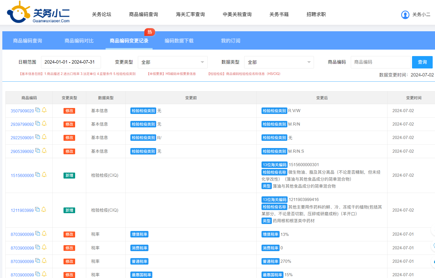Screen dimensions: 435x278
Task: Click the date range field 2024-01-01 - 2024-07-31
Action: 71,62
